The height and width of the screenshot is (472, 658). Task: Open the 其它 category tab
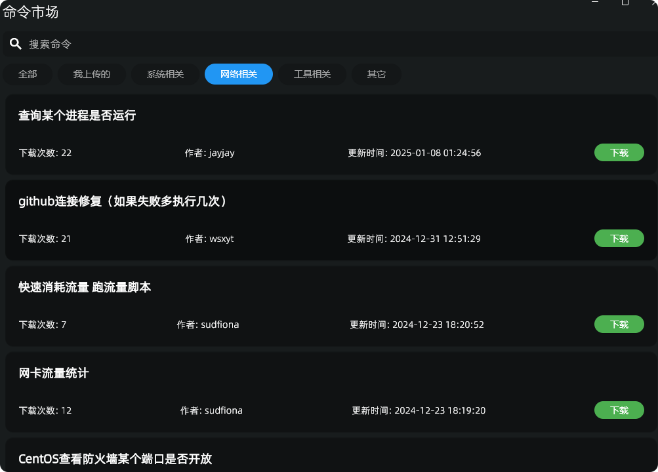point(377,74)
